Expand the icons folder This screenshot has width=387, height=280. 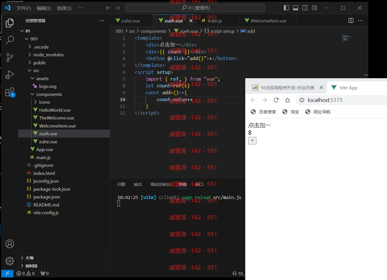[x=35, y=102]
